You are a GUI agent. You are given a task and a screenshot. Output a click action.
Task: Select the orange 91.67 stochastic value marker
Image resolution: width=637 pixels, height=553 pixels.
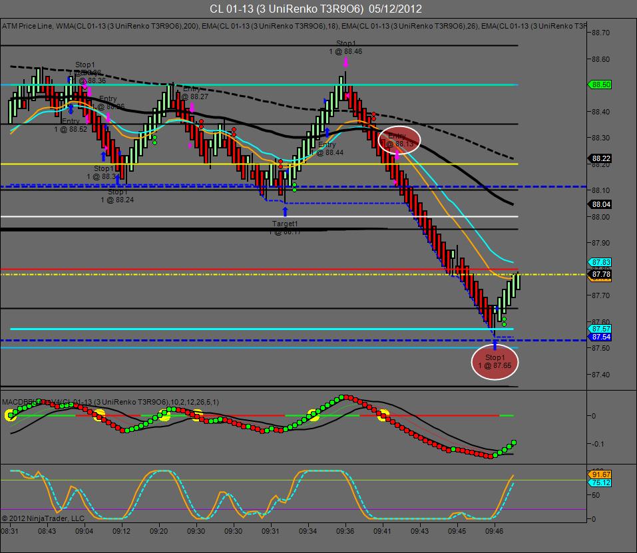point(600,474)
